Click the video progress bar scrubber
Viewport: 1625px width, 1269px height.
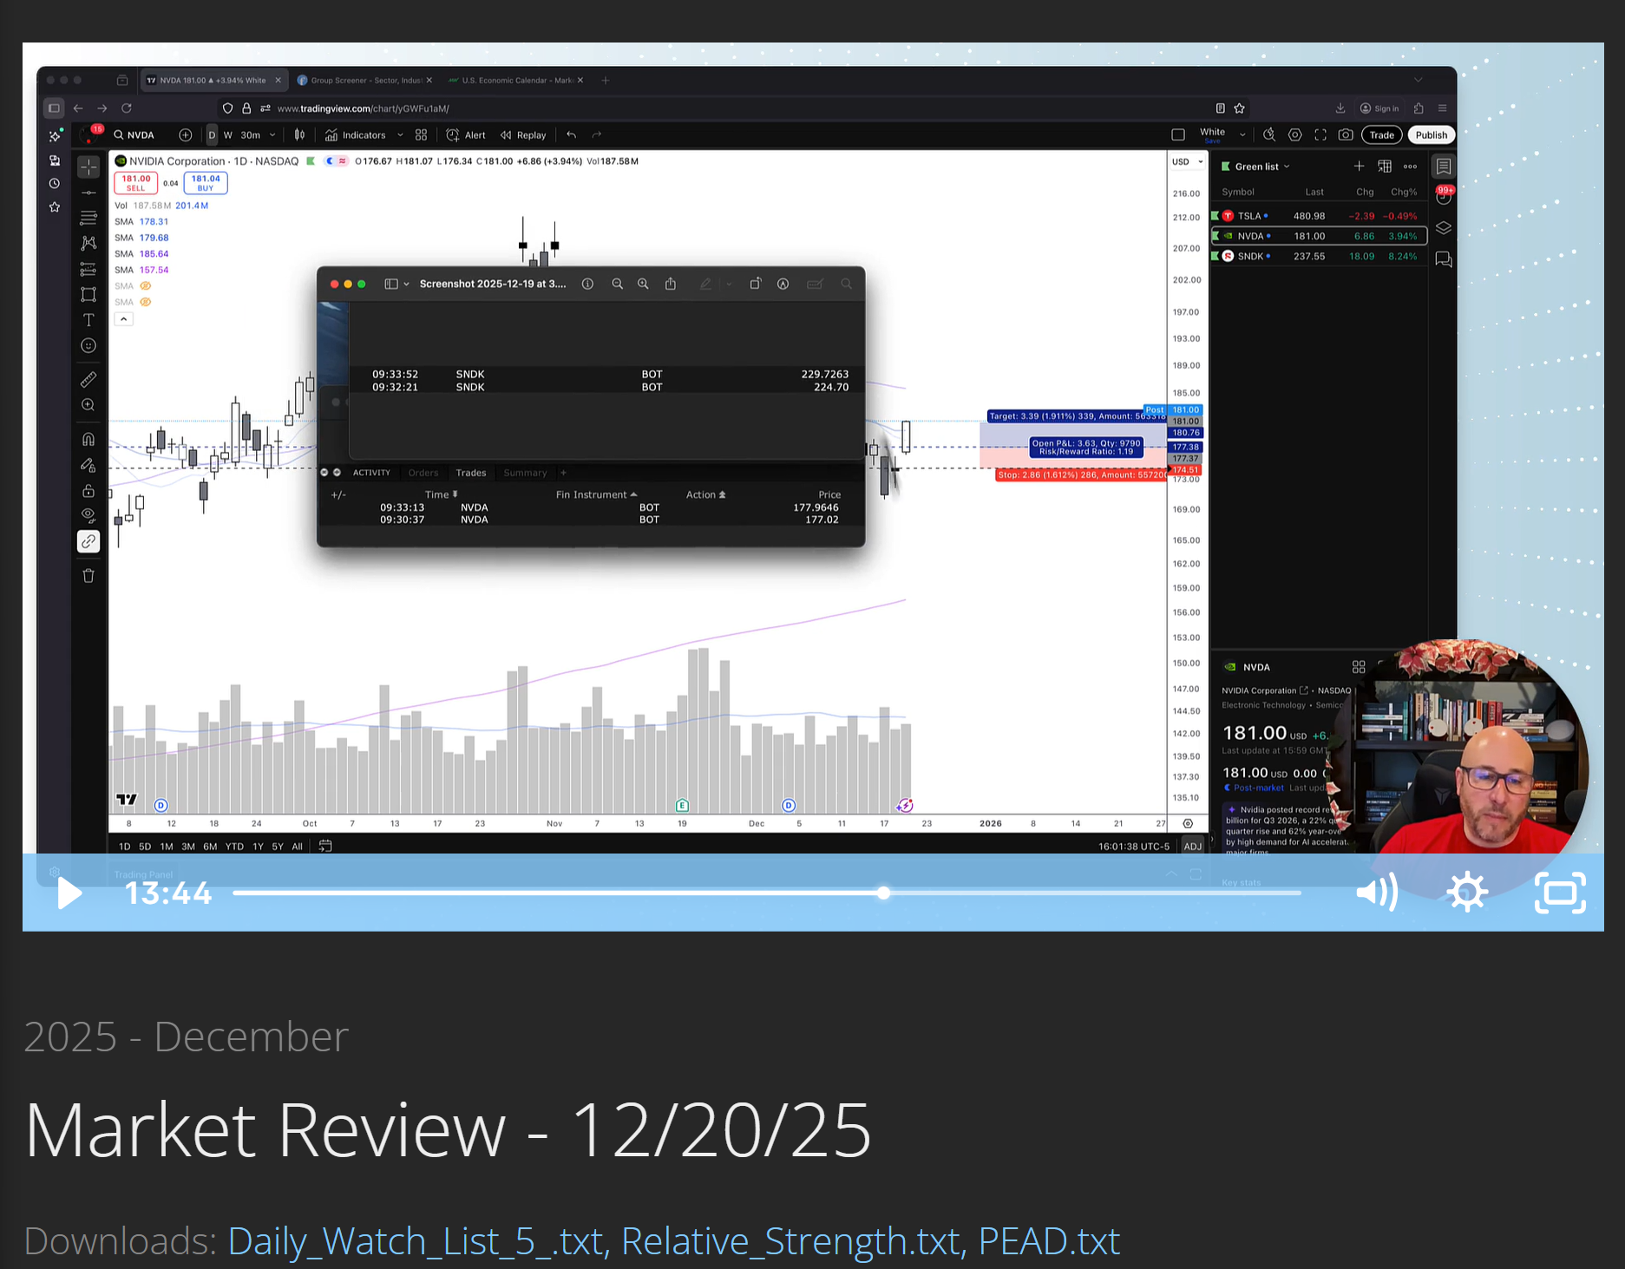click(x=883, y=893)
